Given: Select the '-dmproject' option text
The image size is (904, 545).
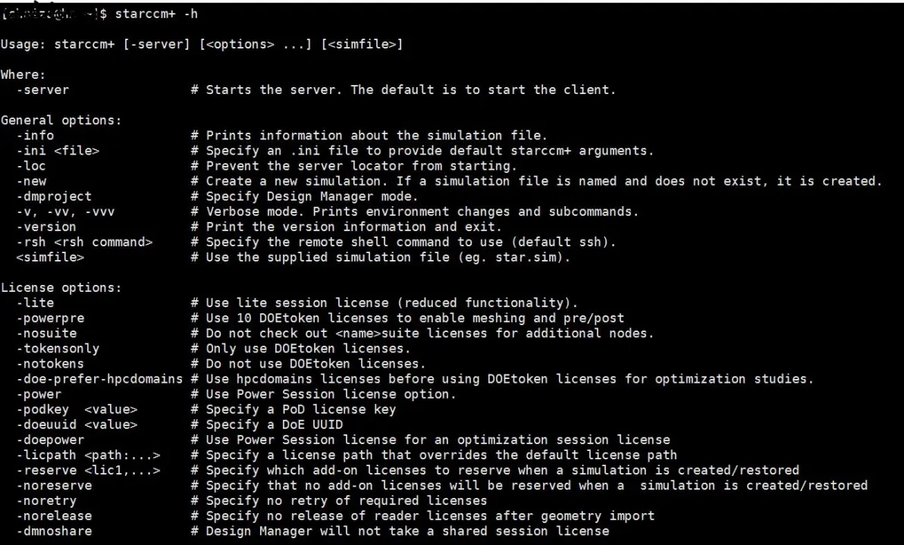Looking at the screenshot, I should click(x=54, y=196).
